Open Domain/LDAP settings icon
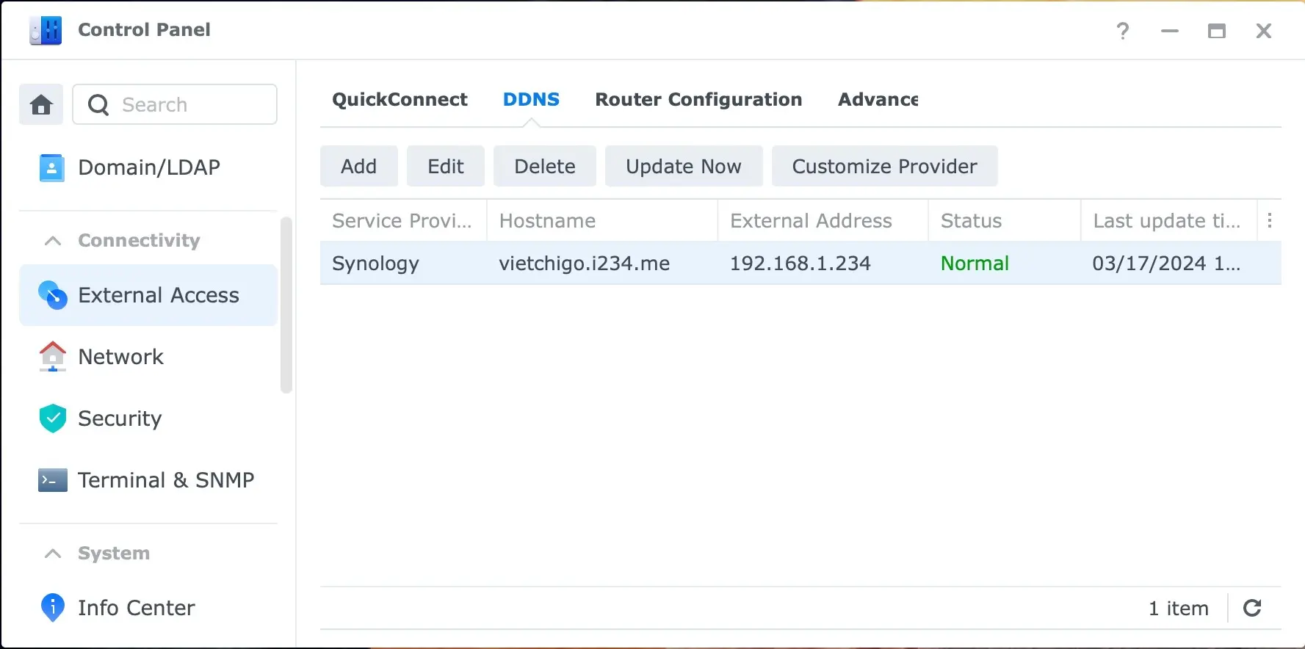 [x=51, y=168]
